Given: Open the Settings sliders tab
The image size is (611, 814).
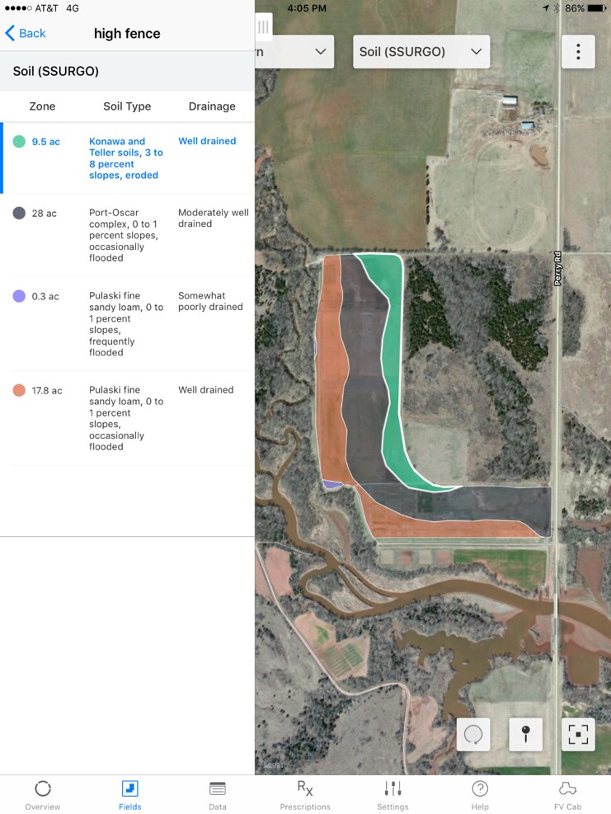Looking at the screenshot, I should point(392,793).
